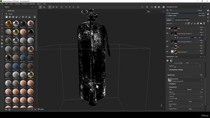Open the Mask channel dropdown in viewport
The image size is (210, 118).
pyautogui.click(x=155, y=12)
